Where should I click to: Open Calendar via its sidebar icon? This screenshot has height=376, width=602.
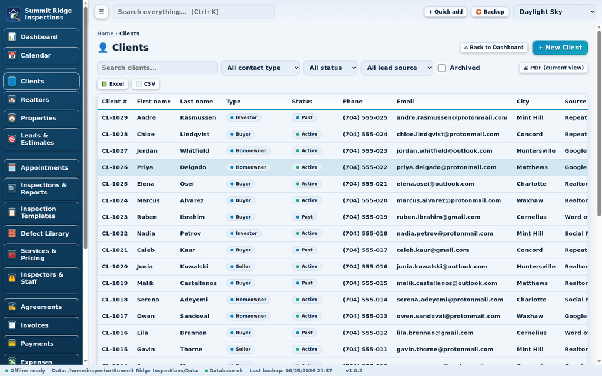(x=12, y=55)
